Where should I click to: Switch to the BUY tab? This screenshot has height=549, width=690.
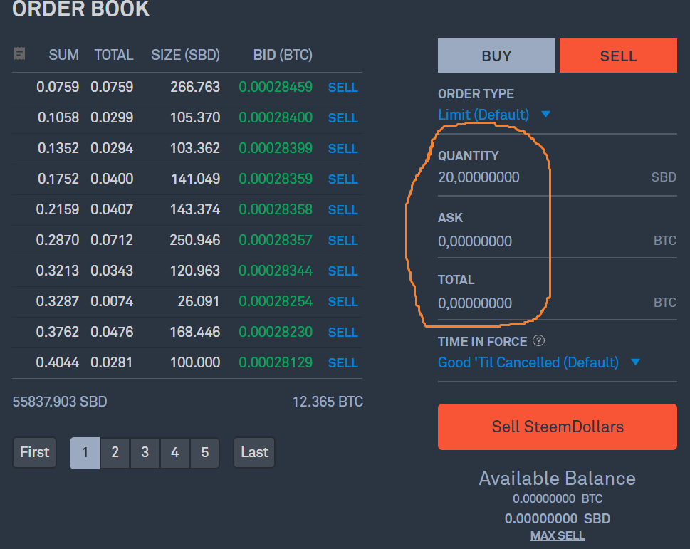pyautogui.click(x=496, y=56)
